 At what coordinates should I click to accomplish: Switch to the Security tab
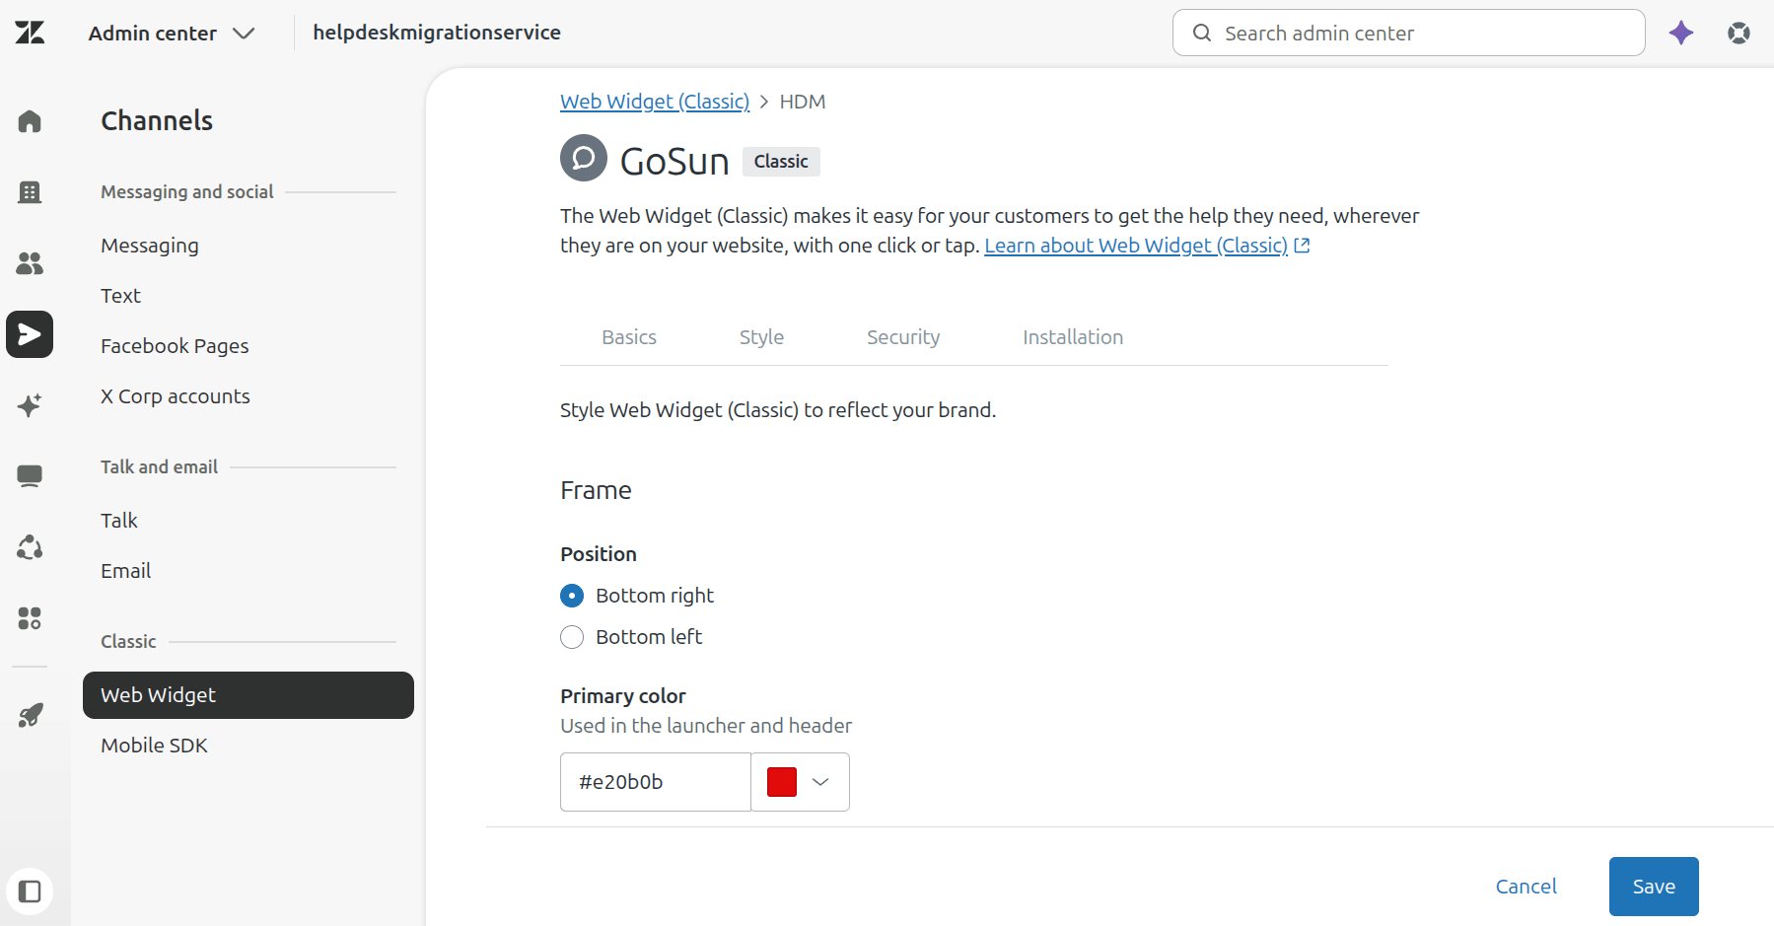click(x=903, y=337)
